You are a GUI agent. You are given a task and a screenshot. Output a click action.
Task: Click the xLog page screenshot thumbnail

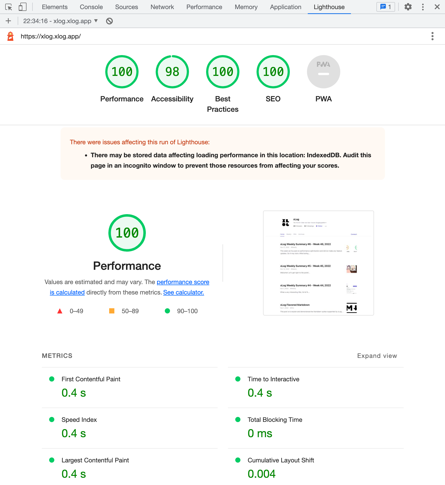pyautogui.click(x=318, y=263)
